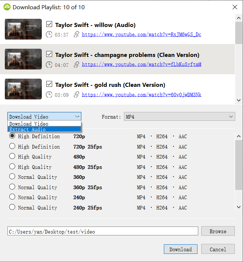243x262 pixels.
Task: Select Normal Quality 360p option
Action: click(x=12, y=177)
